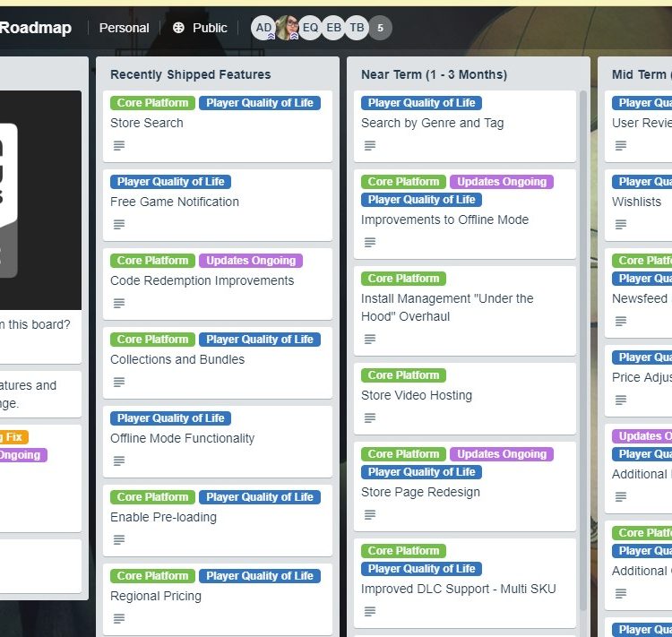Viewport: 672px width, 637px height.
Task: Click description icon on Store Search card
Action: tap(119, 146)
